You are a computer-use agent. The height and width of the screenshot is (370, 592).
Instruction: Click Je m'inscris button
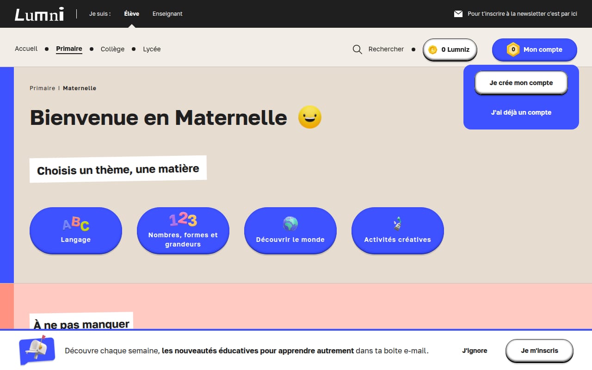click(x=540, y=351)
